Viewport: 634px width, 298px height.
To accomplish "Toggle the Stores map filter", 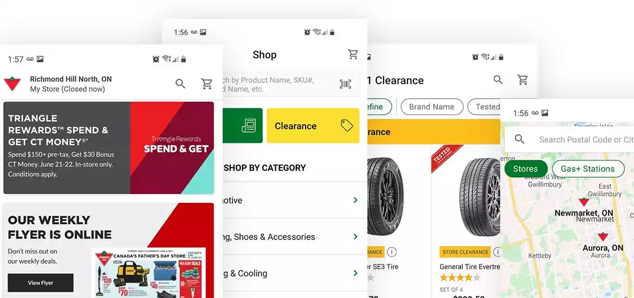I will 526,169.
